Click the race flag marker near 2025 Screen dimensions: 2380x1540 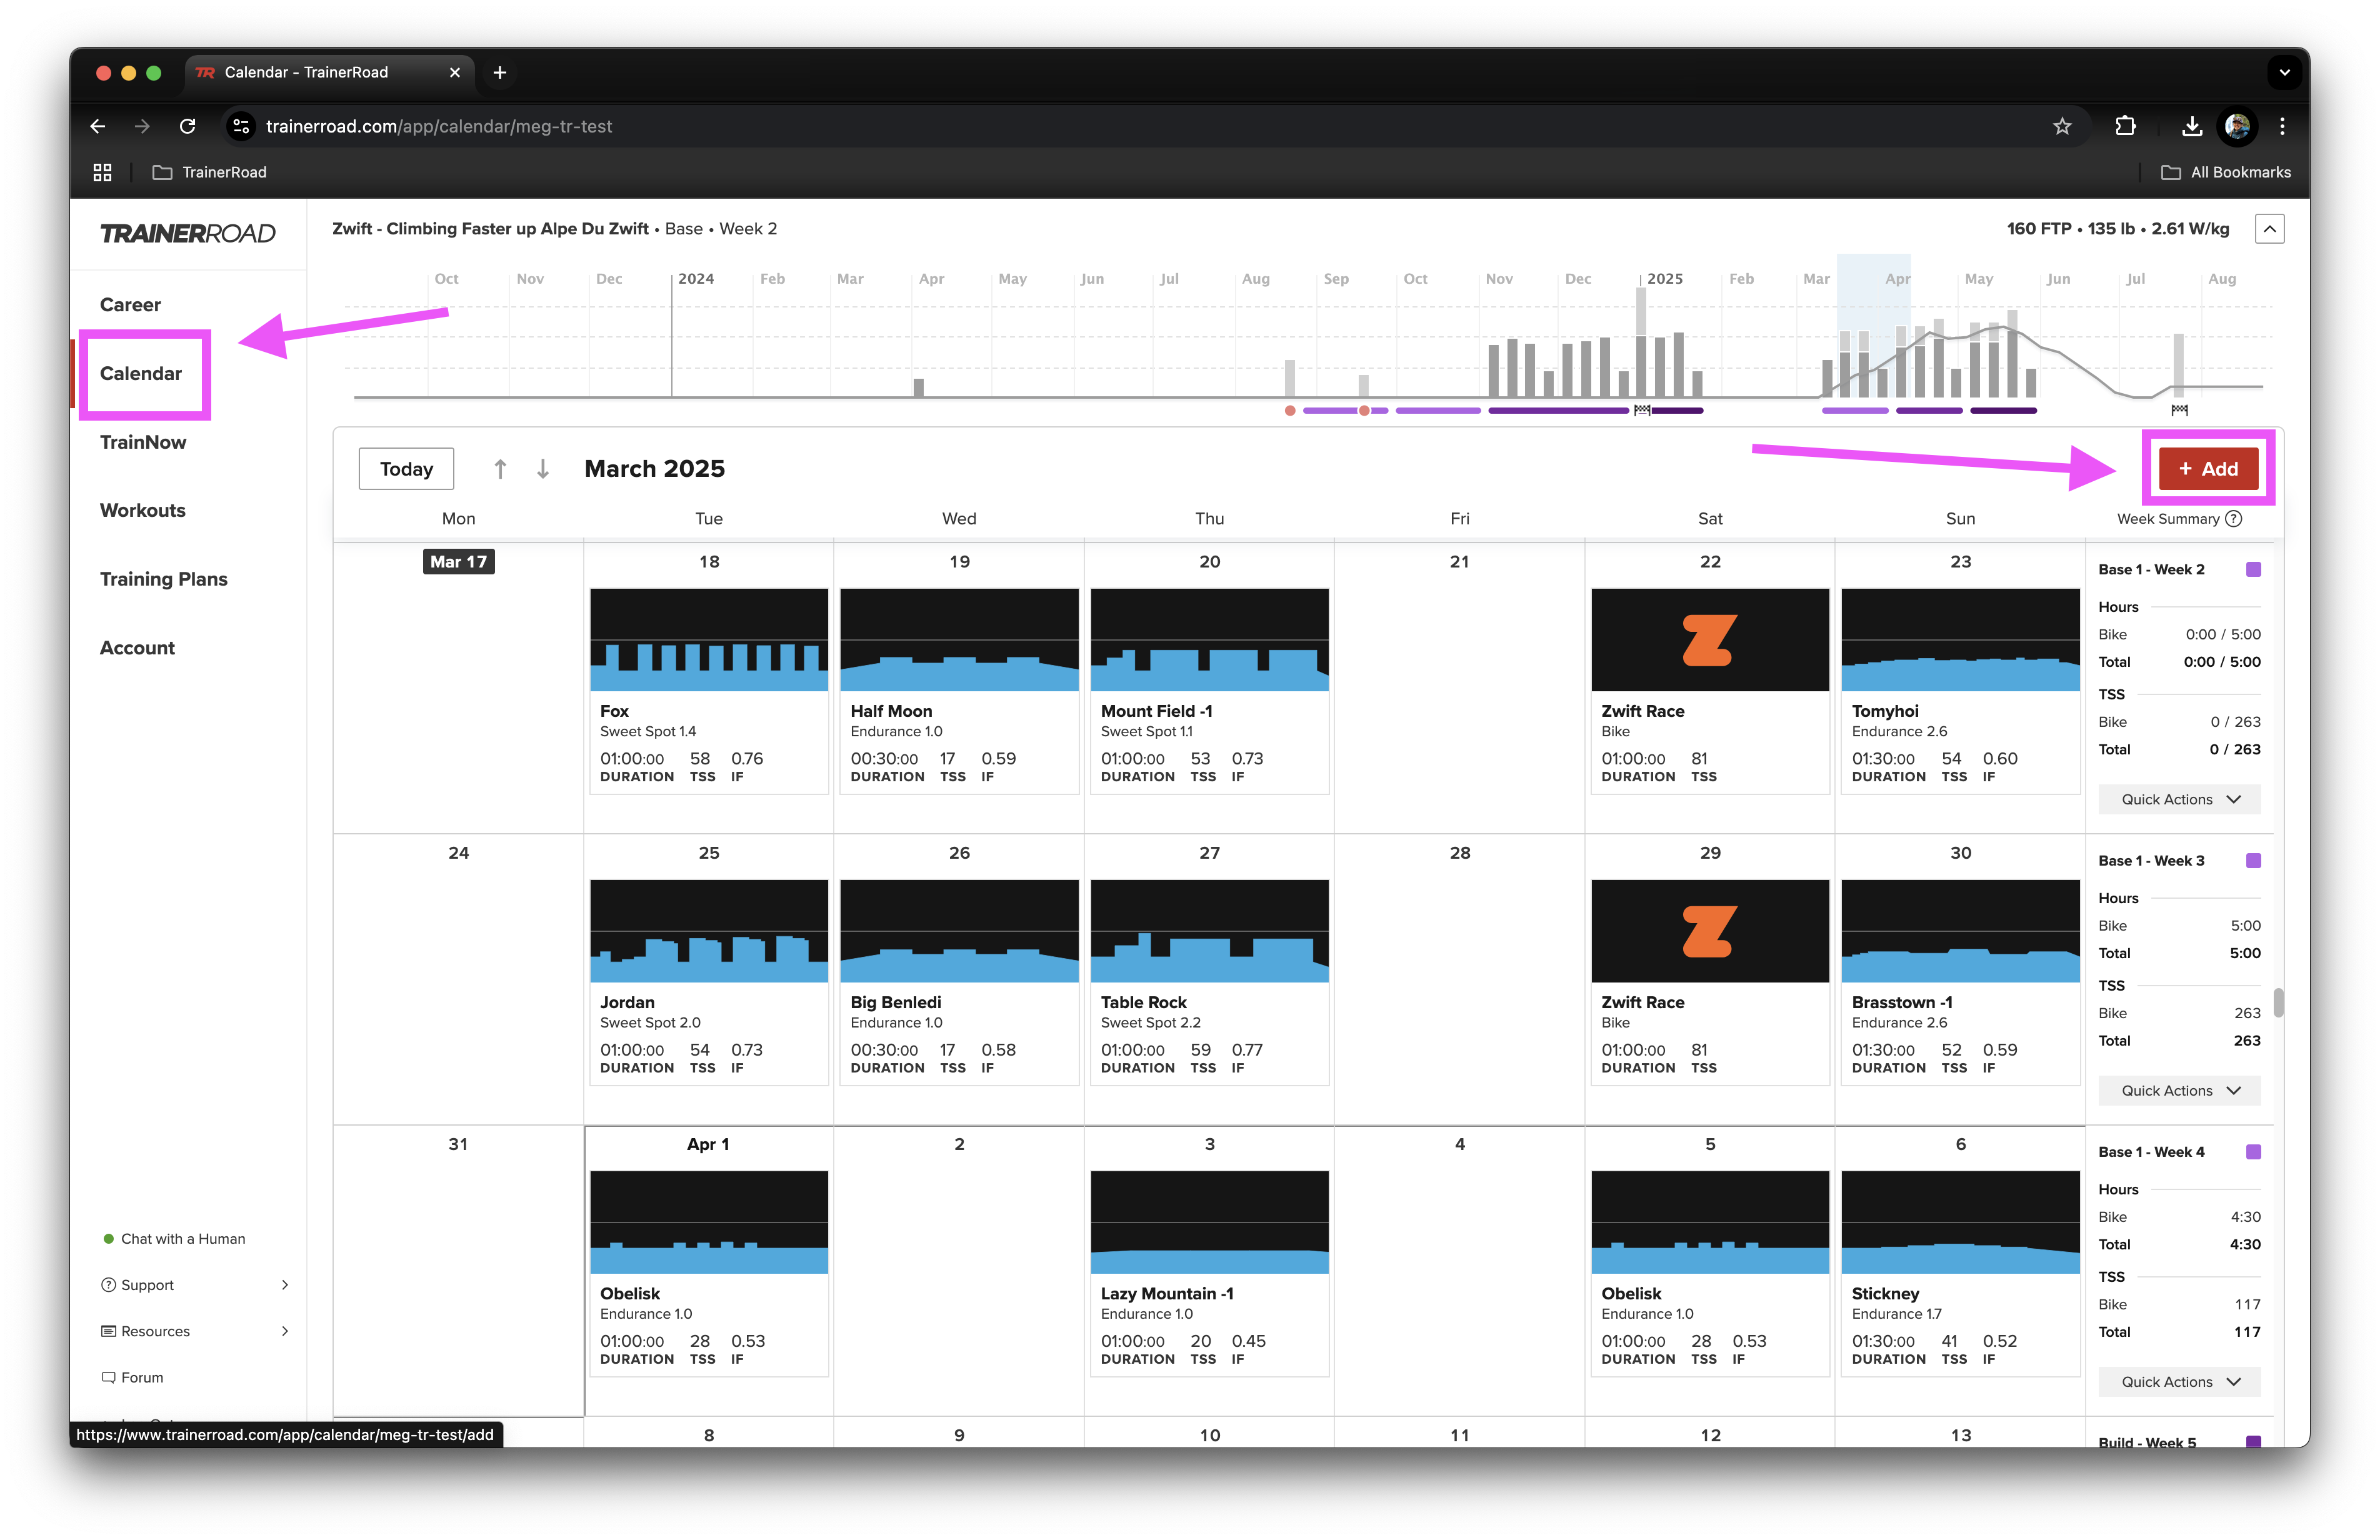click(1641, 410)
